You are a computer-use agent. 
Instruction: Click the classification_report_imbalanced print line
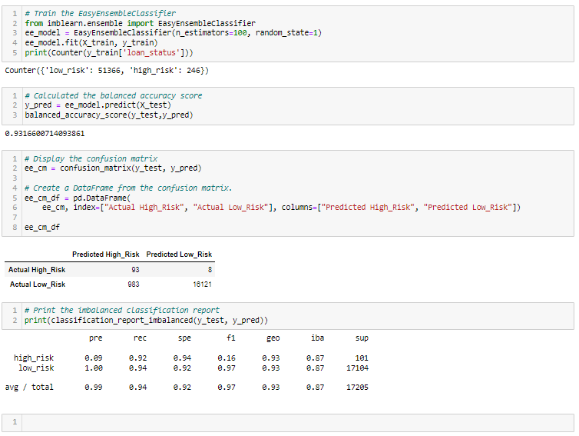146,320
